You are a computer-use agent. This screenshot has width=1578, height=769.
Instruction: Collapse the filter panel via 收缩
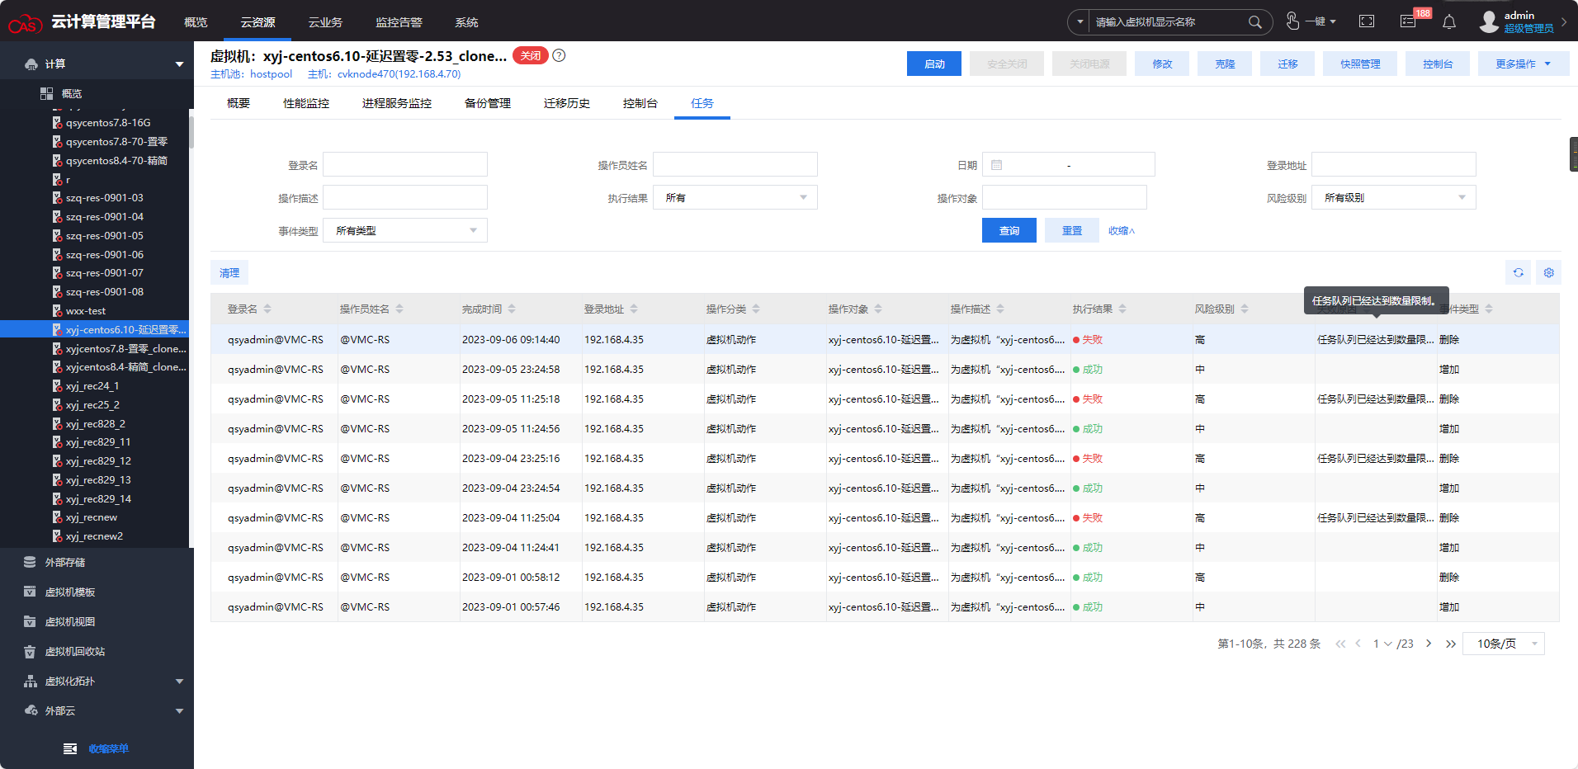(x=1121, y=231)
